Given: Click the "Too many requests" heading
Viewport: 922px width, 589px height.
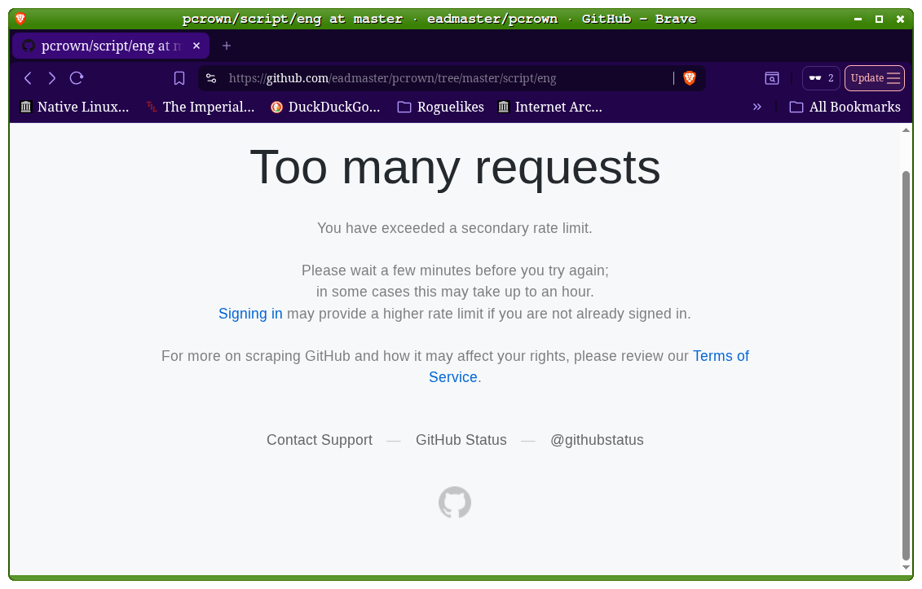Looking at the screenshot, I should click(455, 168).
